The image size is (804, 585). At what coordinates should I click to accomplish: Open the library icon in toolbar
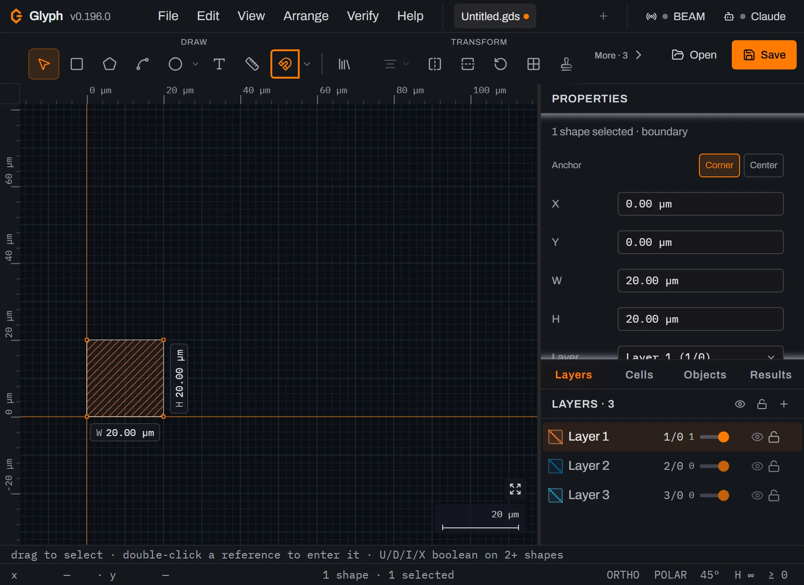click(x=344, y=64)
